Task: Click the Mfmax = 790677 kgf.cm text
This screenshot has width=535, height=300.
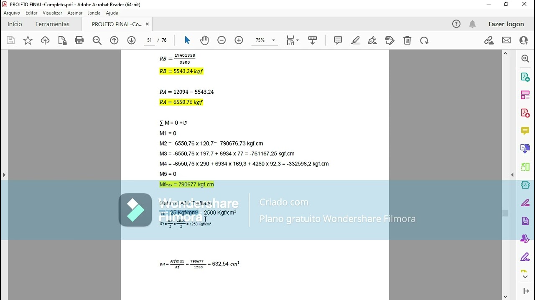Action: 186,185
